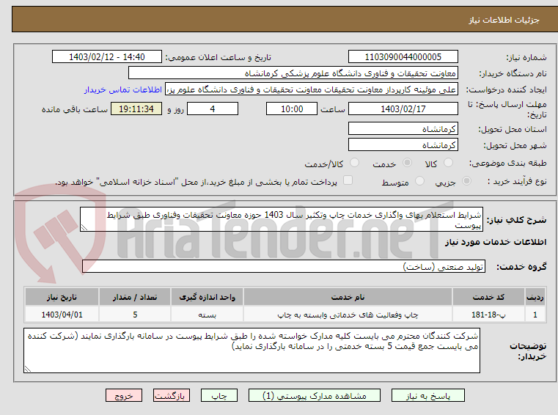Screen dimensions: 558x415
Task: Click the خروج exit button
Action: [x=123, y=395]
